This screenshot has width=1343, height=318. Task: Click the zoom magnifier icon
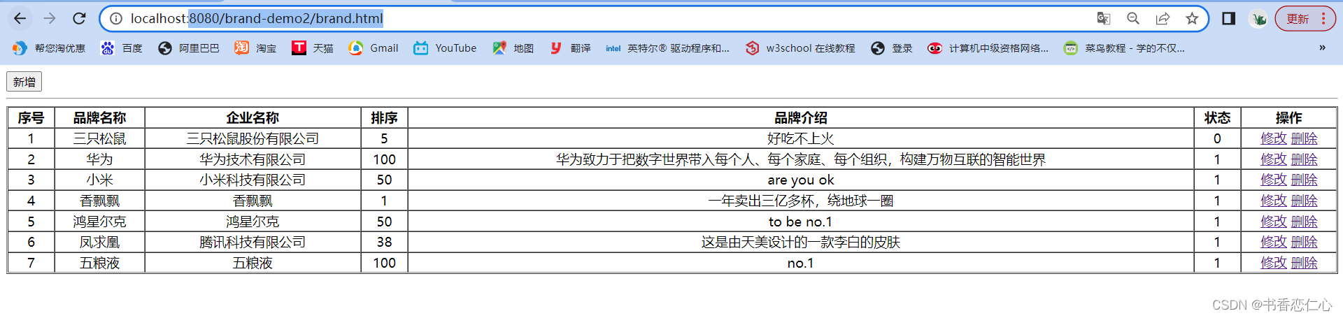[1133, 19]
